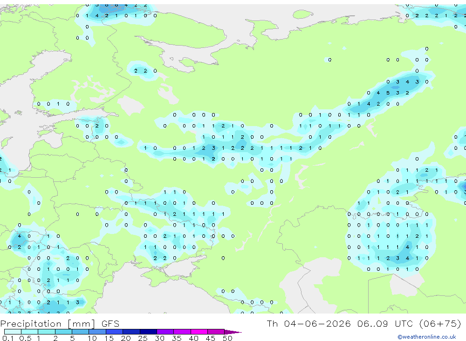Screen dimensions: 466x341
Task: Pick the legend swatch between 5 and 10
Action: tap(81, 332)
